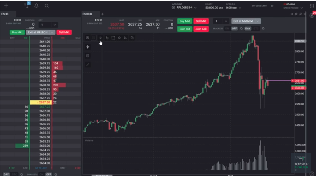The height and width of the screenshot is (176, 316).
Task: Click Exit at Mkt&Cxl in chart header
Action: [243, 21]
